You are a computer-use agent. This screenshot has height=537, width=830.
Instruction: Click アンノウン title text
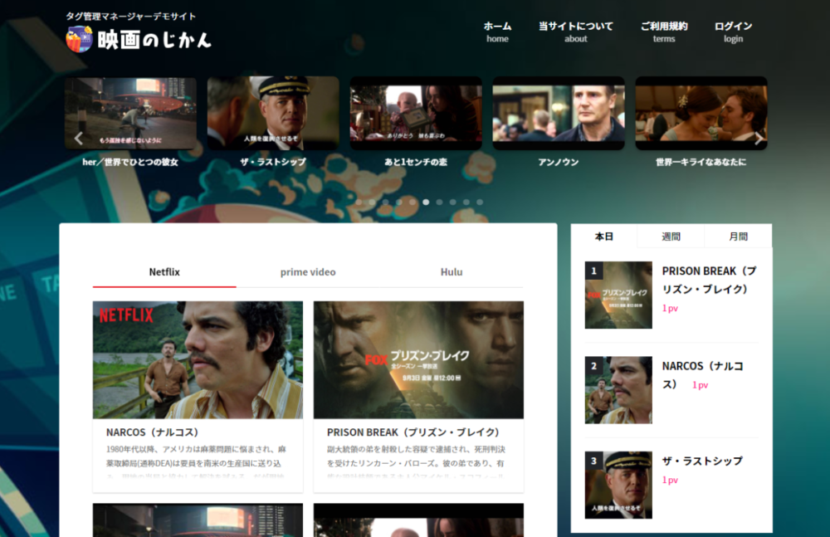(x=559, y=162)
